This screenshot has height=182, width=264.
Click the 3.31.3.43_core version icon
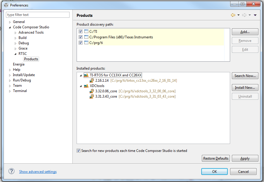[92, 96]
